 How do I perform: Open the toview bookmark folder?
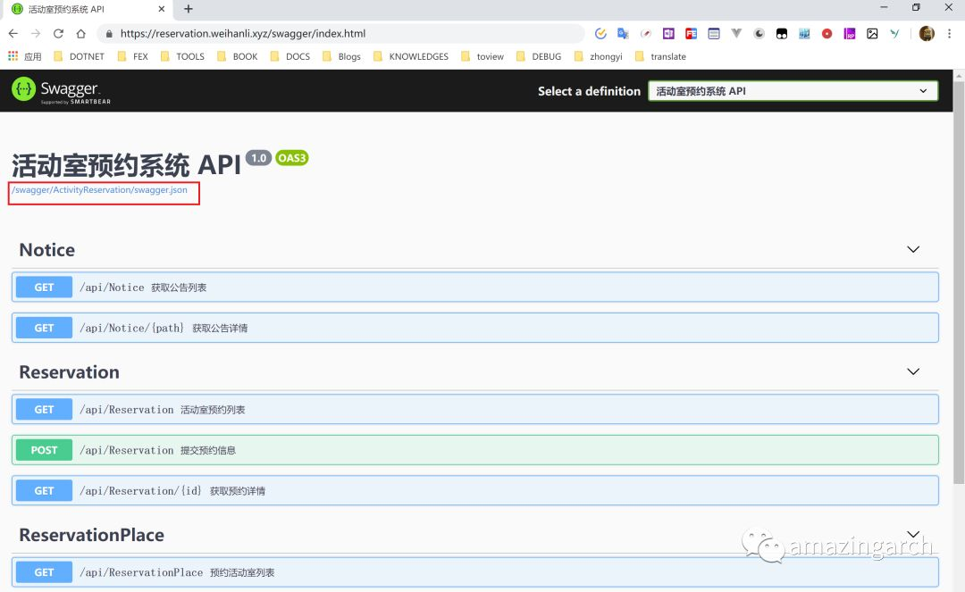(482, 56)
